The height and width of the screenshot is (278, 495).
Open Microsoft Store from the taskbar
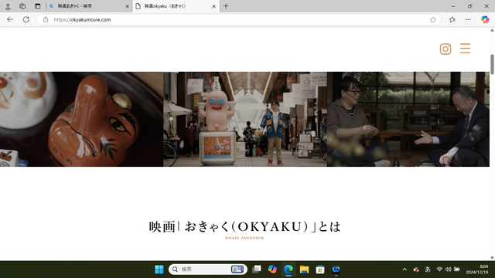(320, 270)
